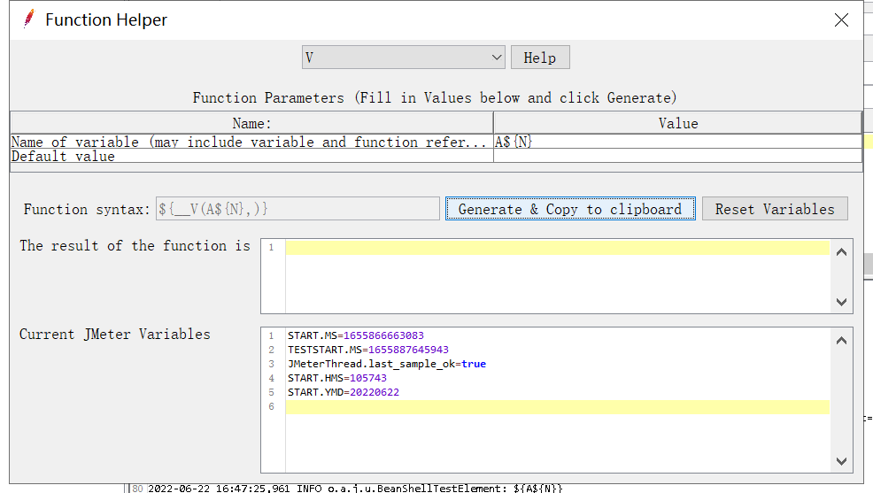Image resolution: width=873 pixels, height=493 pixels.
Task: Click inside the function result text area
Action: click(x=558, y=276)
